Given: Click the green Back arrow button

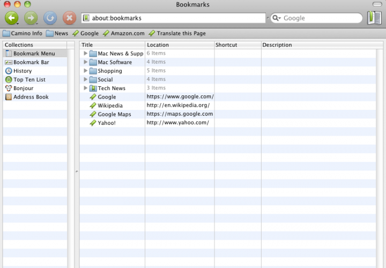Looking at the screenshot, I should point(11,18).
